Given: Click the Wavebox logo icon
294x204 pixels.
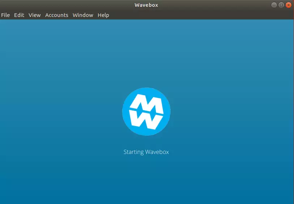Looking at the screenshot, I should 146,111.
